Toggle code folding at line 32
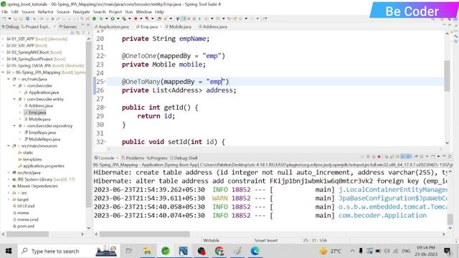459x258 pixels. 105,142
